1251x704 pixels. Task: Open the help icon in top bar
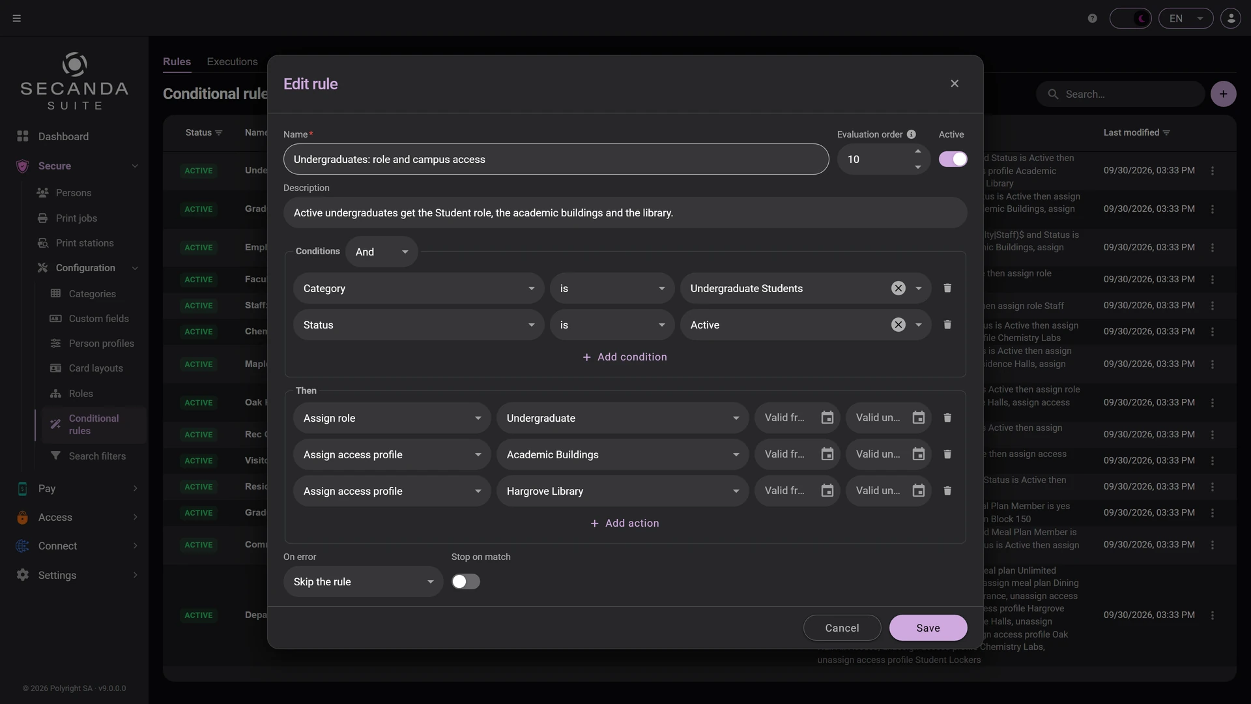coord(1093,18)
